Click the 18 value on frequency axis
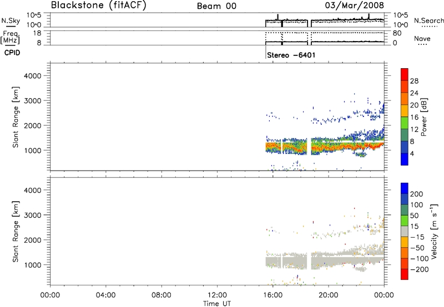Image resolution: width=444 pixels, height=307 pixels. pyautogui.click(x=37, y=33)
